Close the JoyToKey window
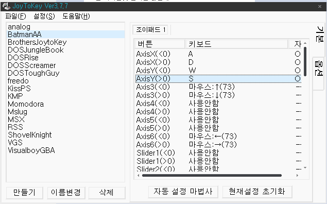This screenshot has width=327, height=204. [x=319, y=7]
